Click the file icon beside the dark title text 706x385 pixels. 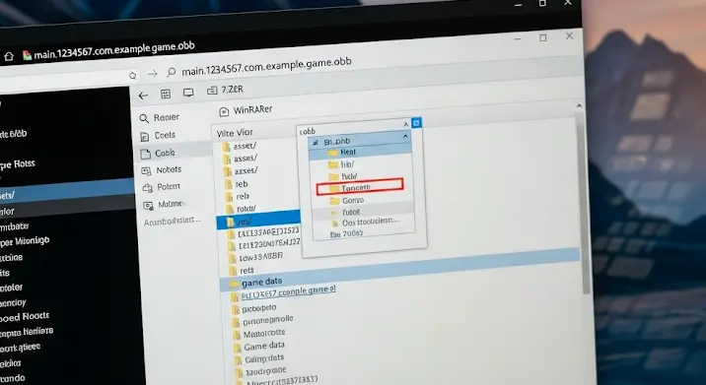pyautogui.click(x=27, y=55)
